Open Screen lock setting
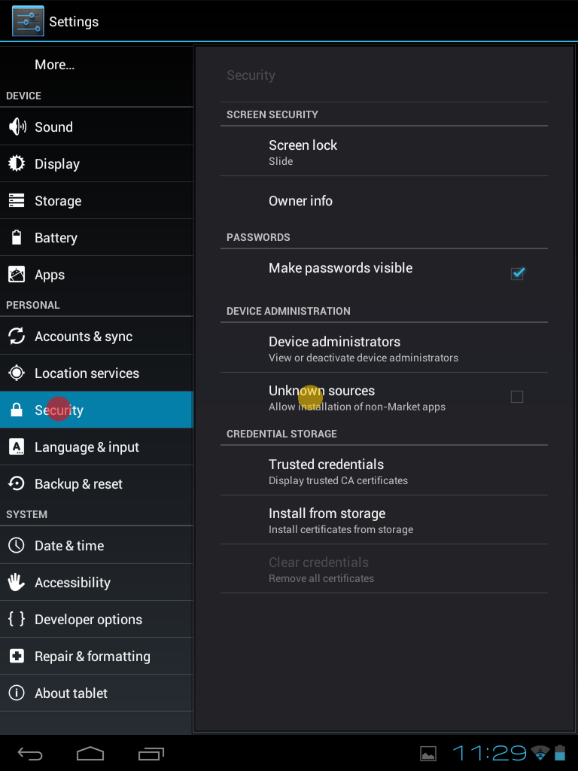 pyautogui.click(x=384, y=151)
